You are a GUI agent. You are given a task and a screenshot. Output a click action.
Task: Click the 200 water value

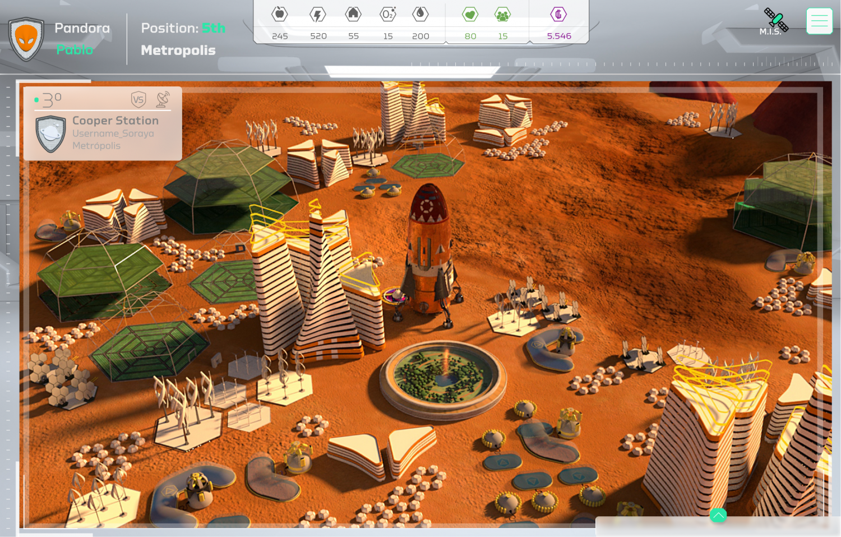tap(420, 36)
